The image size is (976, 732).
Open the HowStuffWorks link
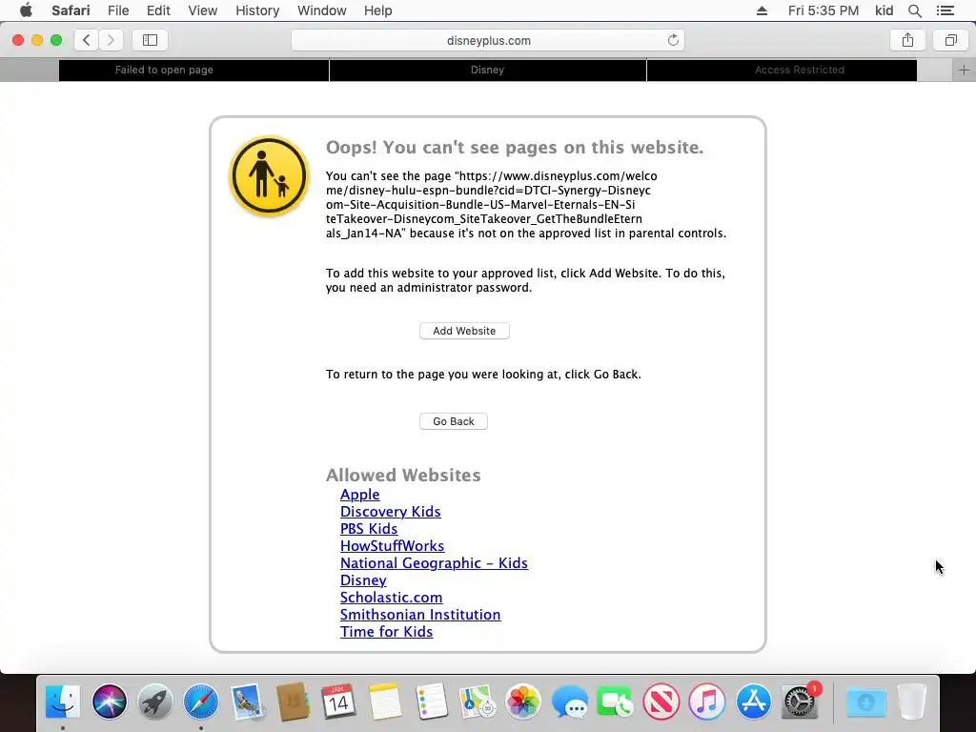(x=392, y=546)
